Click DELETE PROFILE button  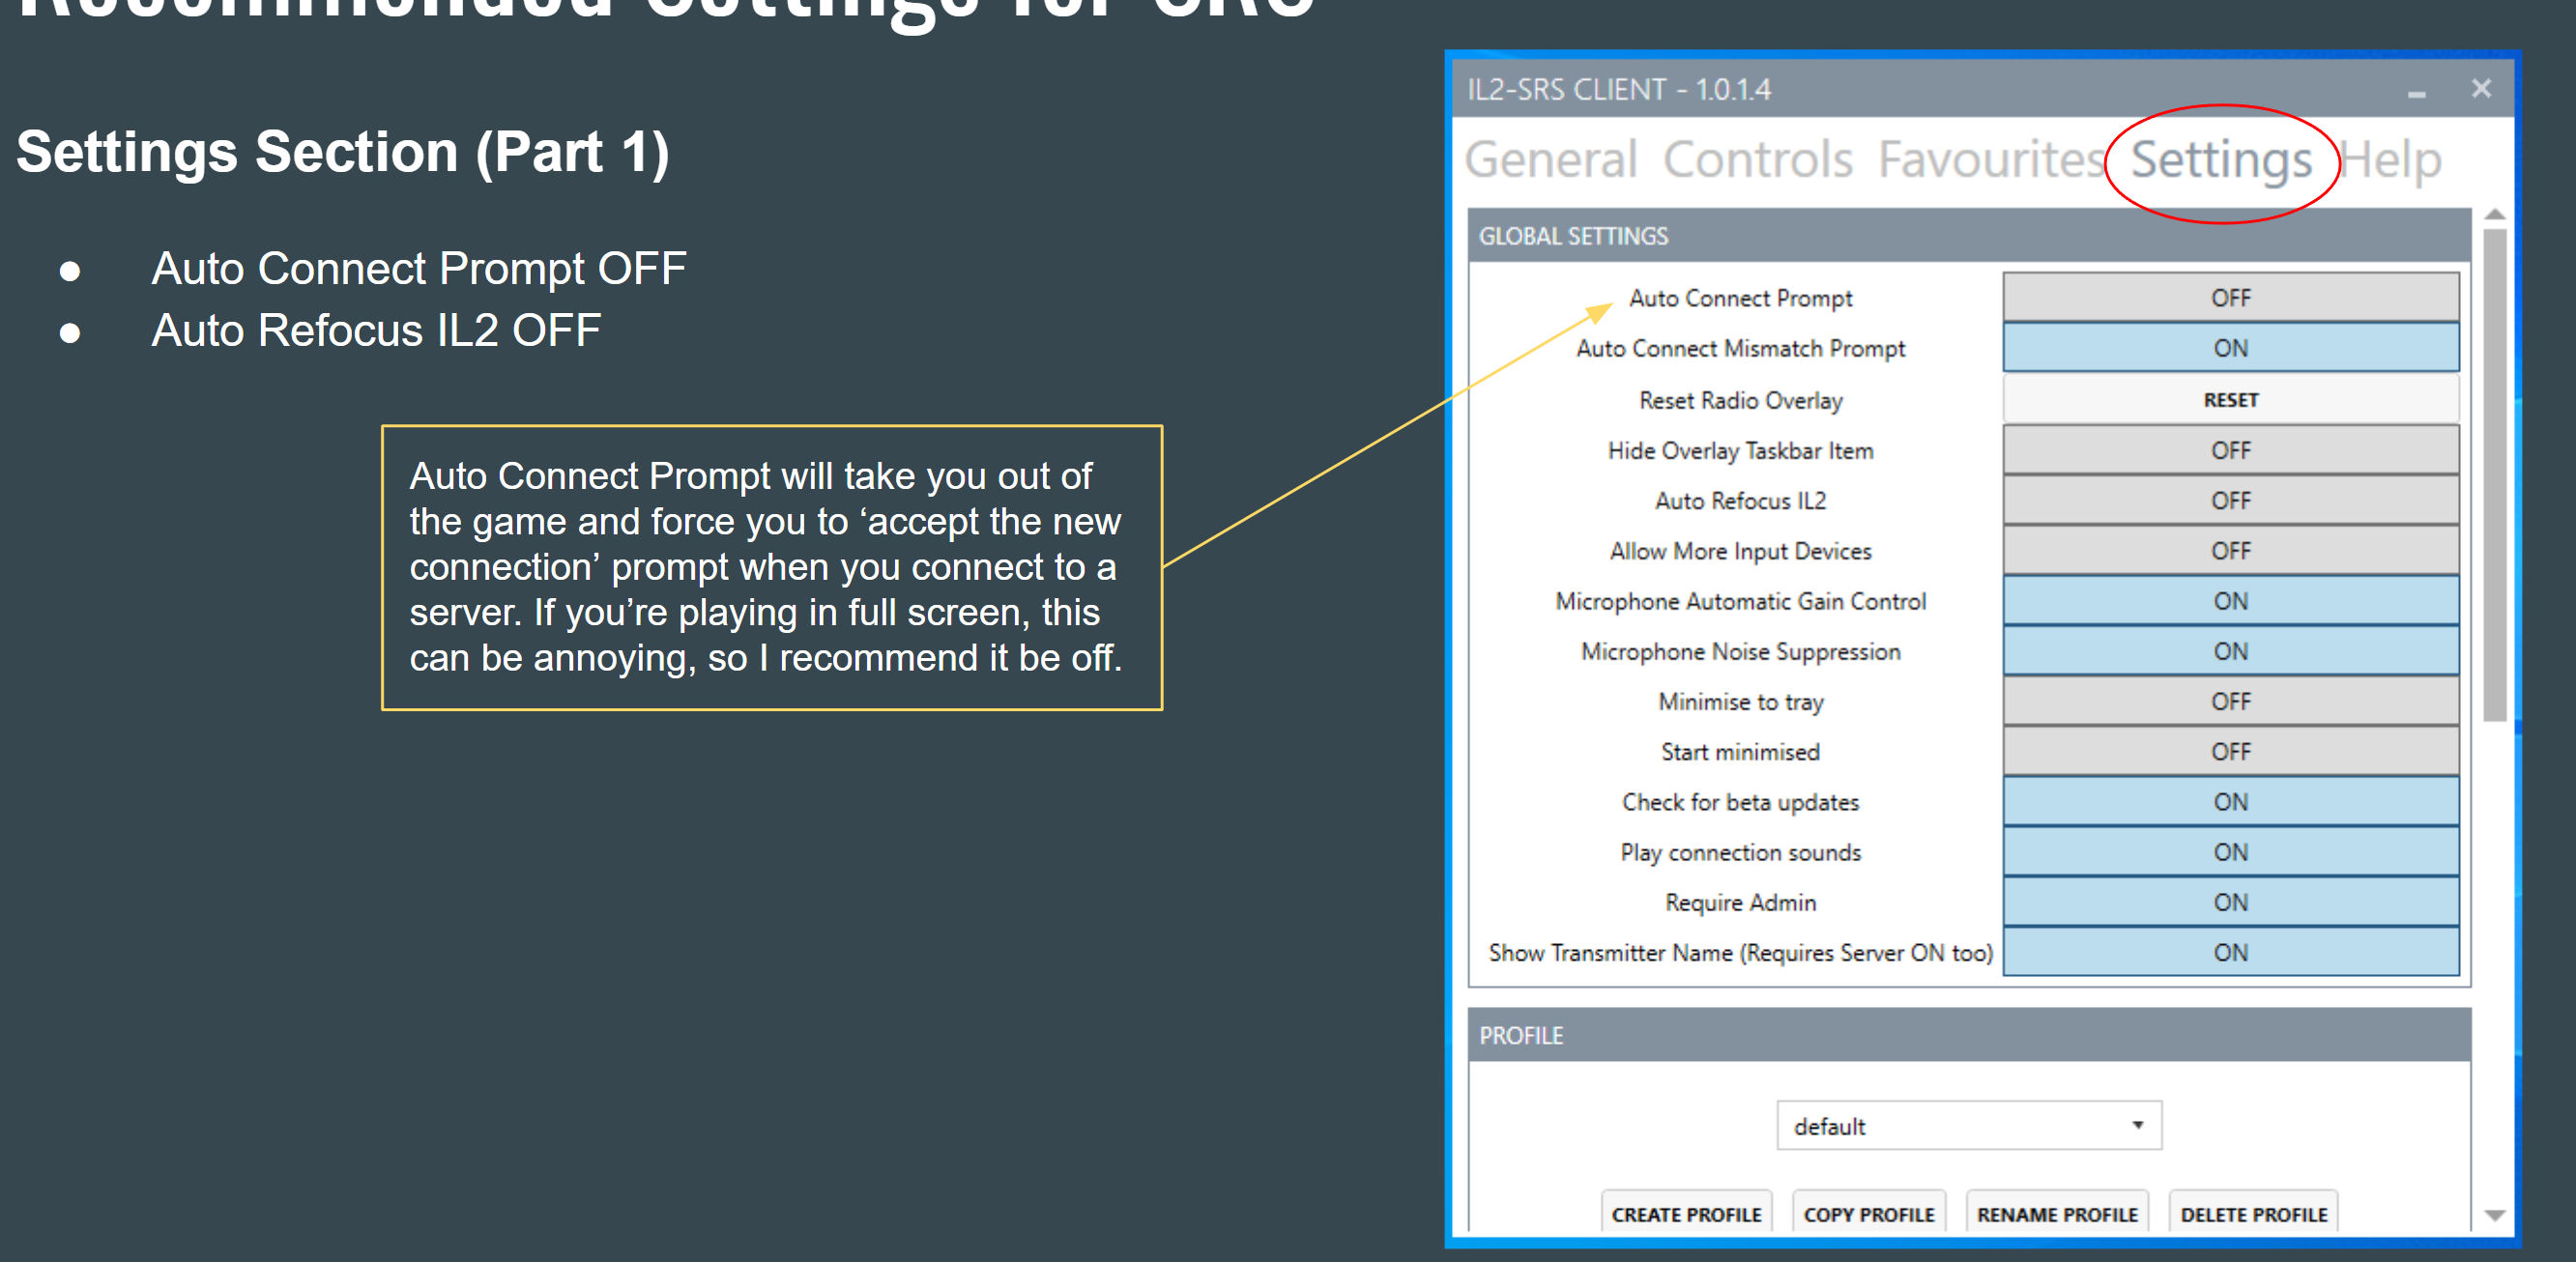[2253, 1214]
